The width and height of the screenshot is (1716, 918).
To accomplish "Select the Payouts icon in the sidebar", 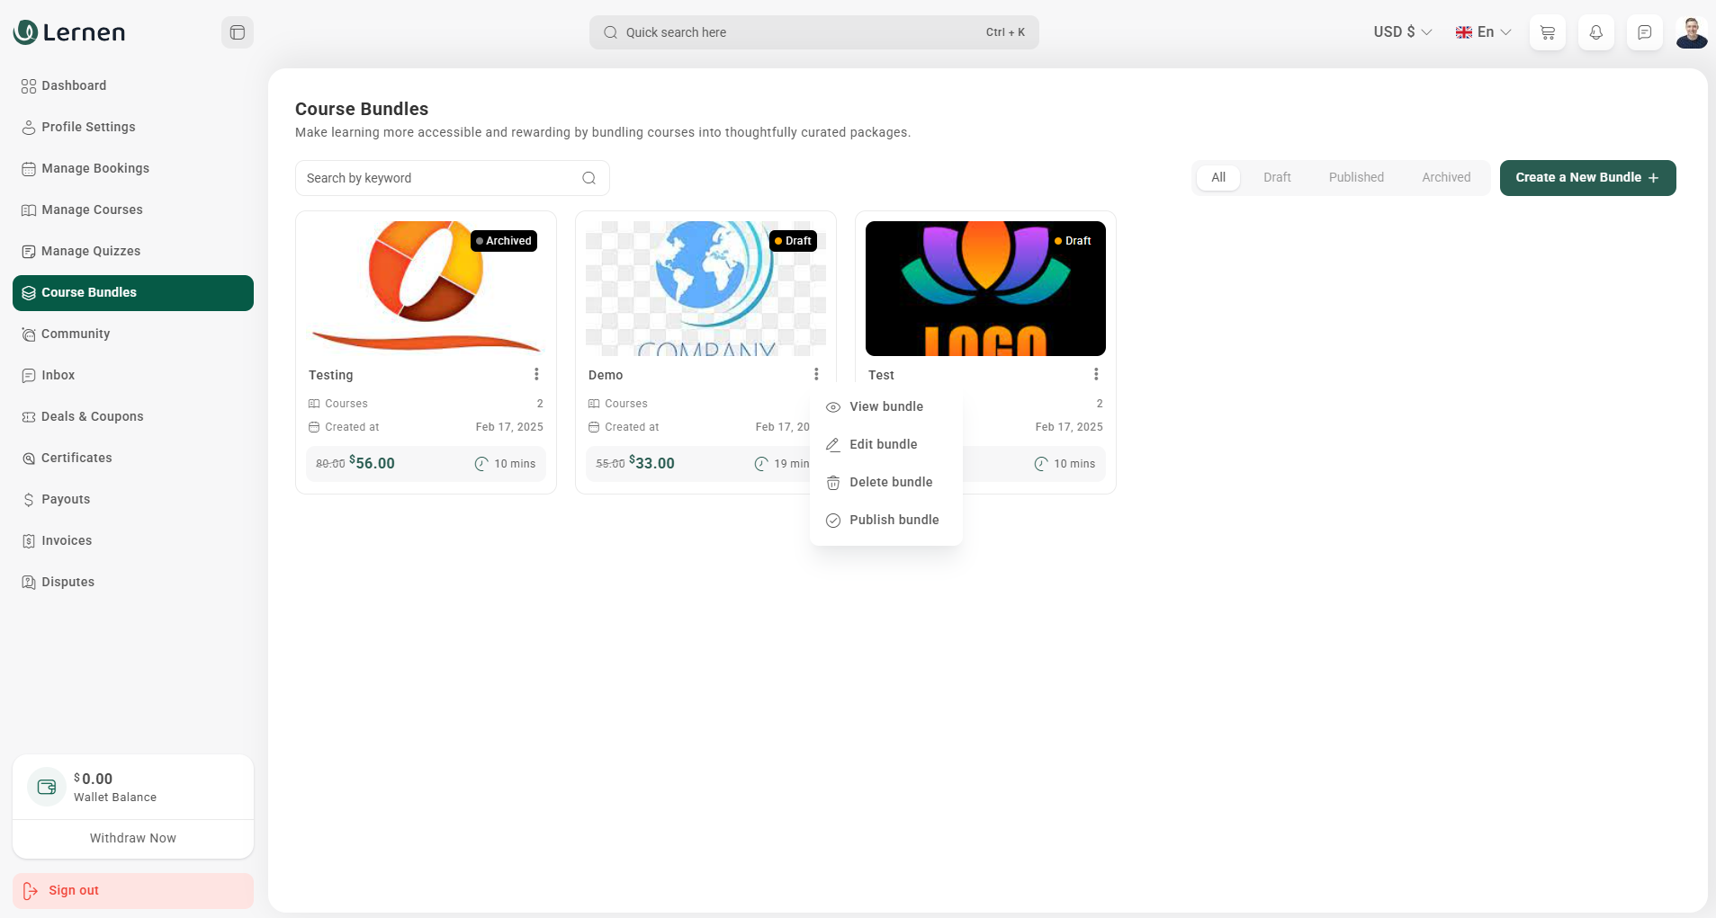I will (x=29, y=499).
